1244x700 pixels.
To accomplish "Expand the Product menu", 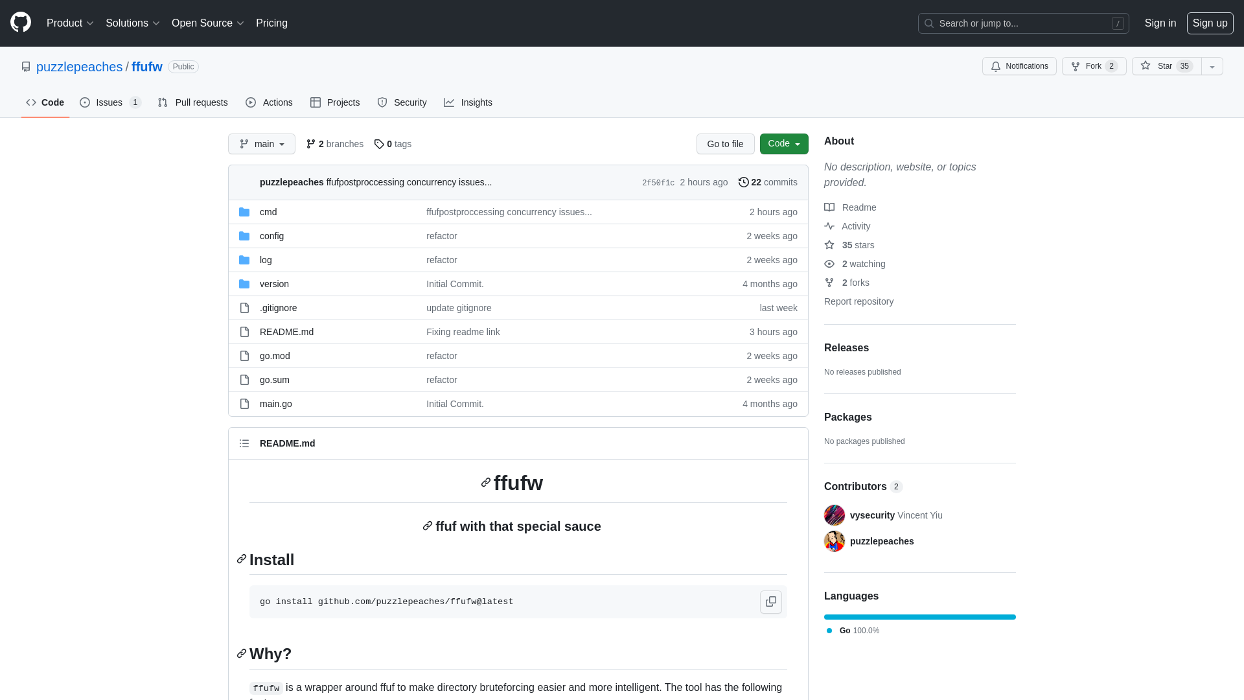I will click(70, 23).
